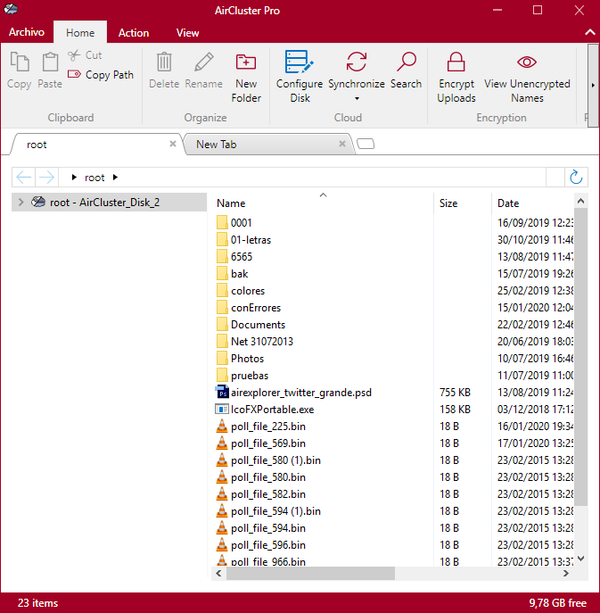The image size is (600, 613).
Task: Click the Synchronize arrows icon
Action: pos(357,62)
